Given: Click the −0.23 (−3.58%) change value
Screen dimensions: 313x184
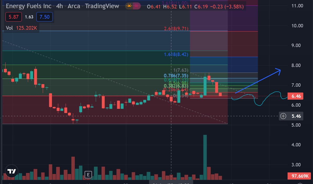Looking at the screenshot, I should coord(227,7).
